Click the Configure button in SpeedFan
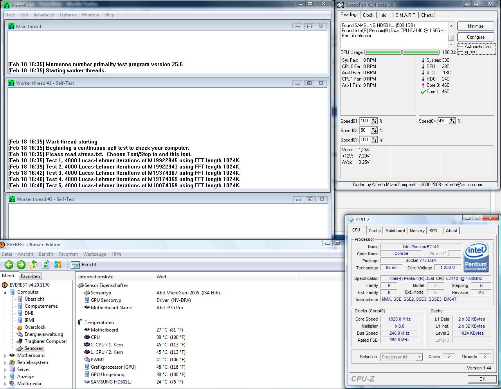This screenshot has width=501, height=389. tap(476, 37)
